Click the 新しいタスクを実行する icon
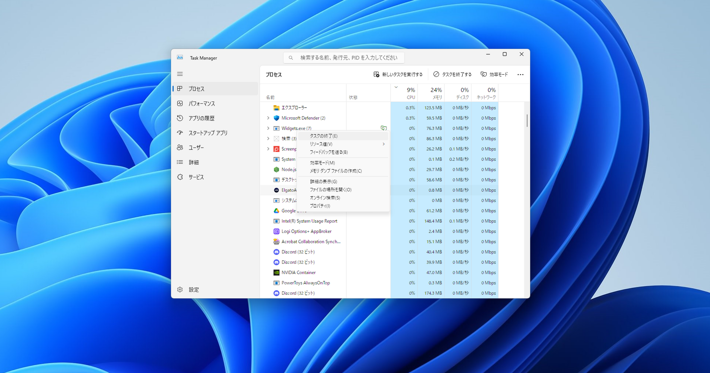710x373 pixels. tap(376, 74)
